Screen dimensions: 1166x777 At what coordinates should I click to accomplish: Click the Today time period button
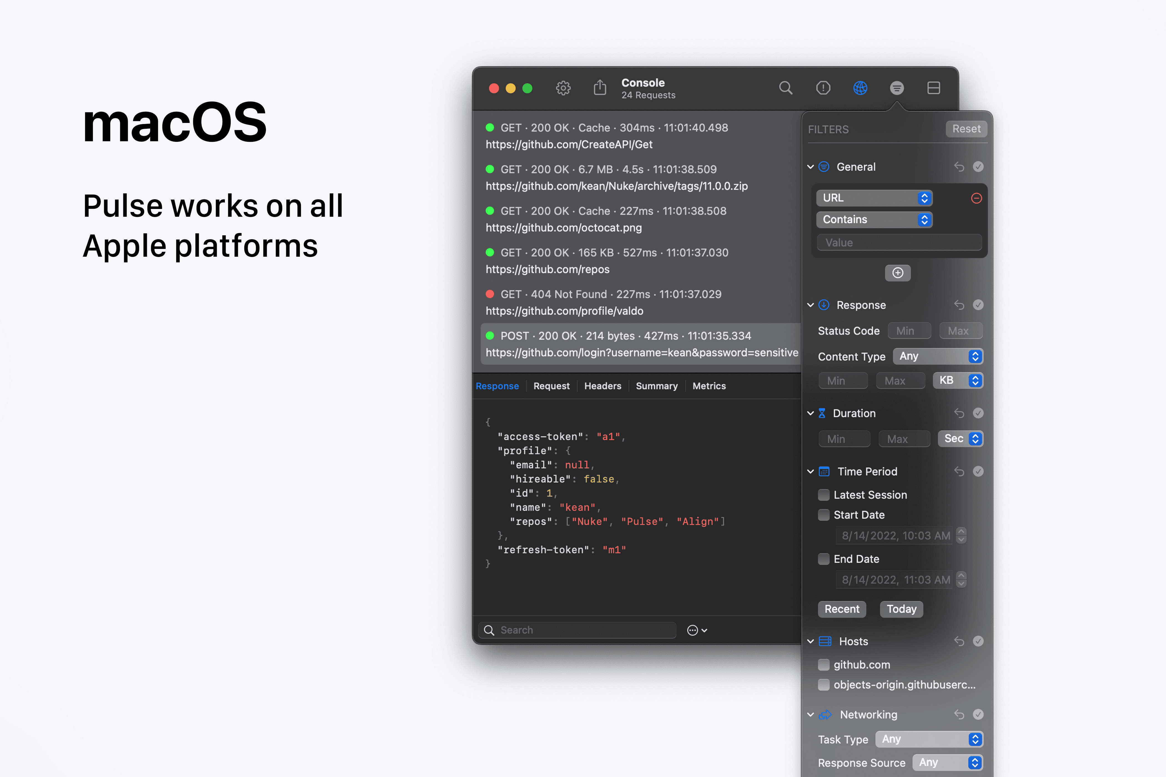(901, 609)
